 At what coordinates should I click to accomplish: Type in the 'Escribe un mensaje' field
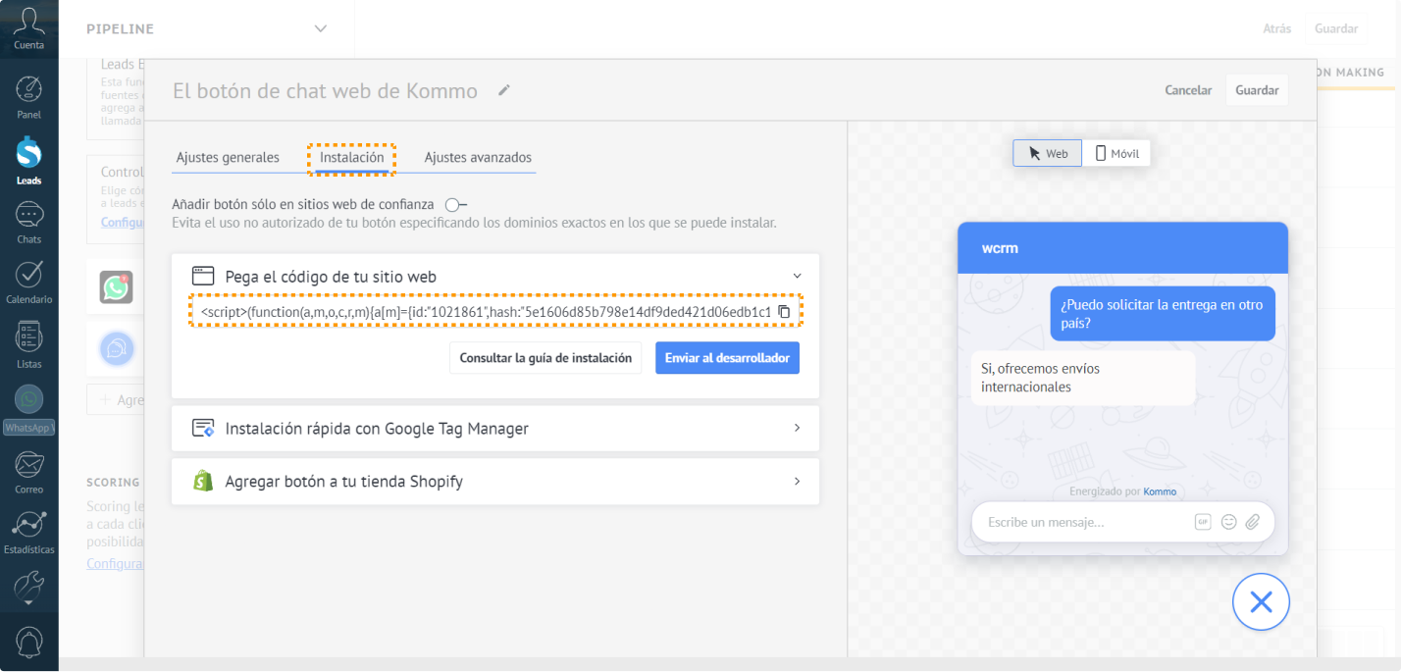click(1084, 522)
